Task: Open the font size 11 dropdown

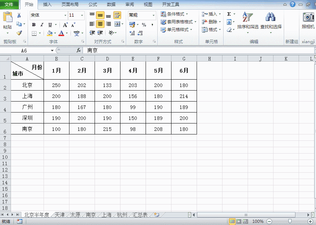Action: click(x=82, y=15)
